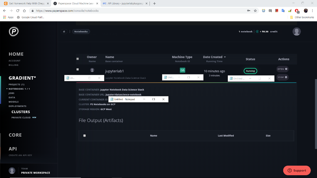This screenshot has height=178, width=317.
Task: Click the jupyterlab1 owner avatar
Action: [92, 70]
